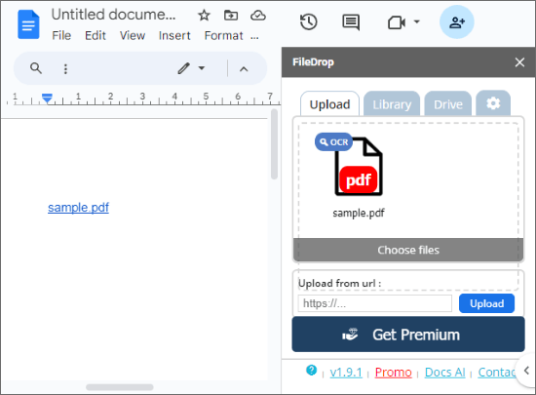Screen dimensions: 536x395
Task: Open the Docs AI link
Action: coord(444,373)
